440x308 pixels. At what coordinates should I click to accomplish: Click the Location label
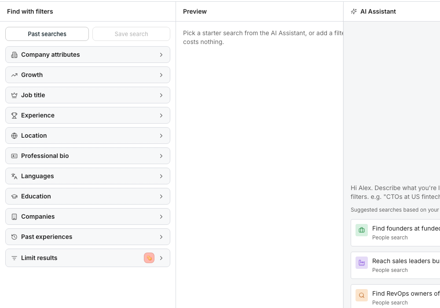tap(34, 136)
